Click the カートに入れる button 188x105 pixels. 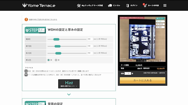coord(142,80)
